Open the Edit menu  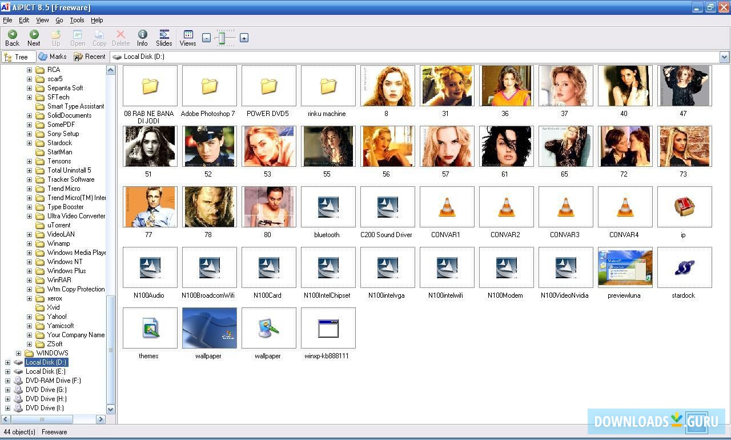click(x=24, y=20)
